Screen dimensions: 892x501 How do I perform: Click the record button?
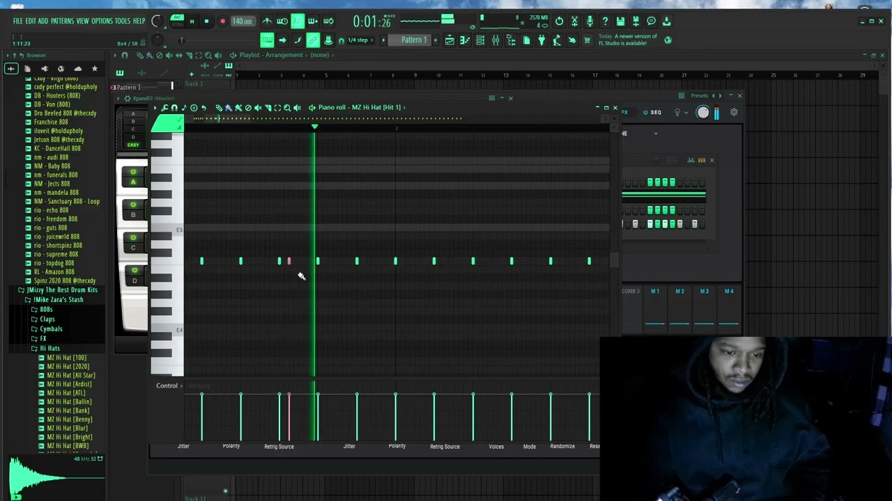[222, 22]
